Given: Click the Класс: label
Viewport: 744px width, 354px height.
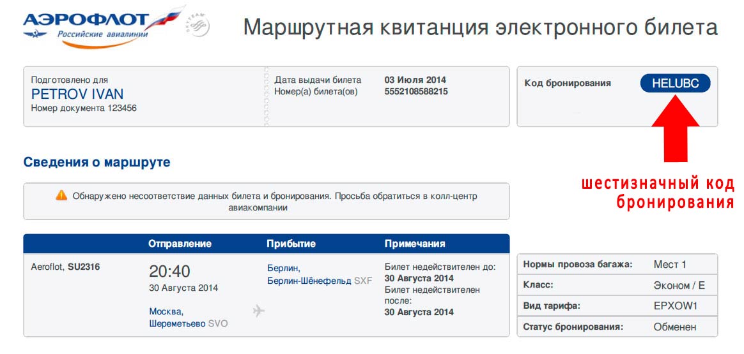Looking at the screenshot, I should click(538, 285).
